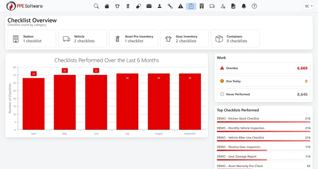Open the fire extinguisher assets icon in navbar
The height and width of the screenshot is (169, 318).
128,6
